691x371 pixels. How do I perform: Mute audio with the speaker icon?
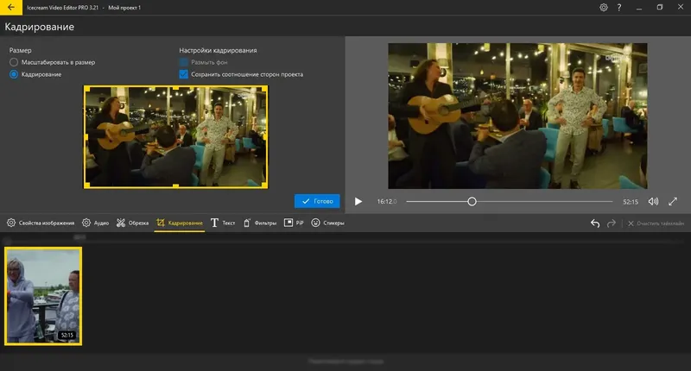pyautogui.click(x=653, y=202)
